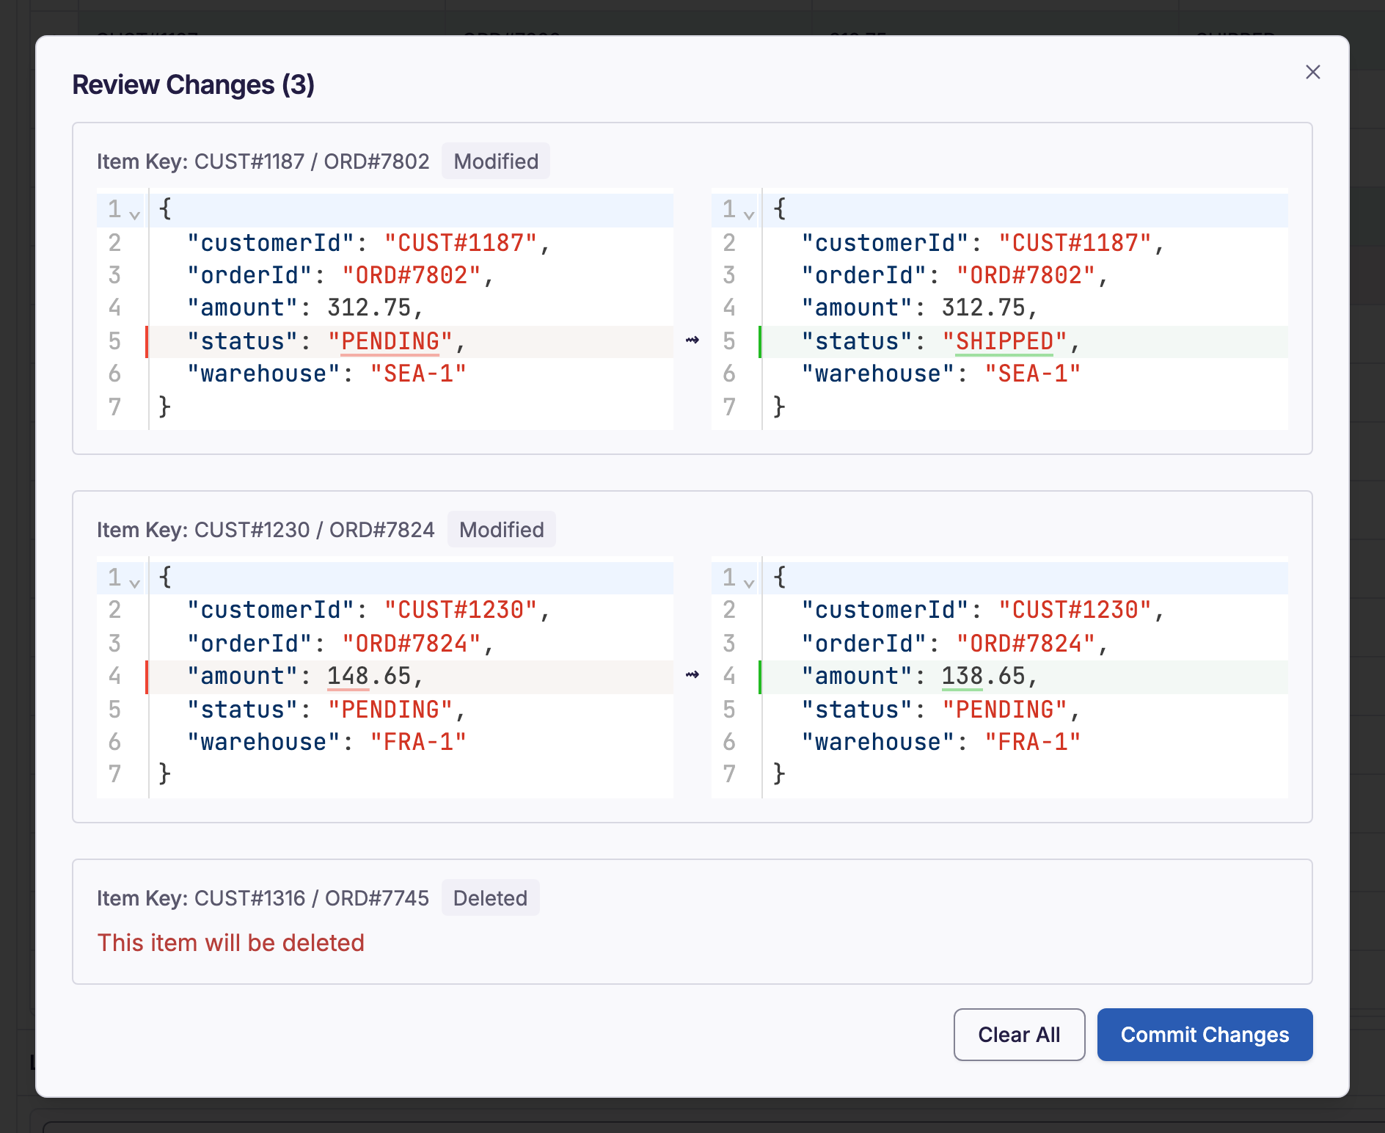Click "SEA-1" warehouse value in the modified pane

(x=1033, y=374)
